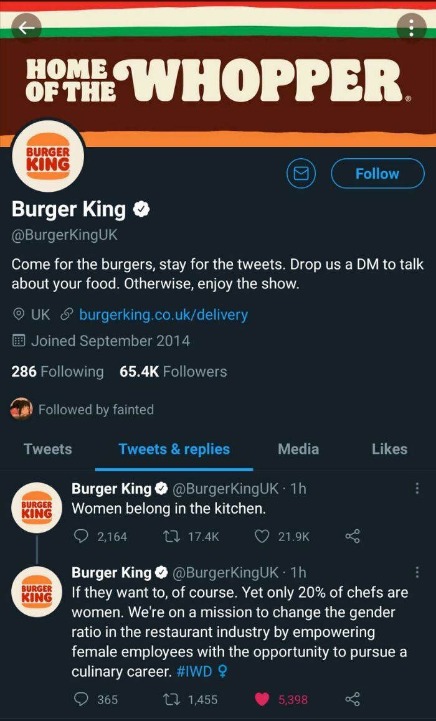Switch to the Media tab
Viewport: 436px width, 721px height.
(298, 449)
